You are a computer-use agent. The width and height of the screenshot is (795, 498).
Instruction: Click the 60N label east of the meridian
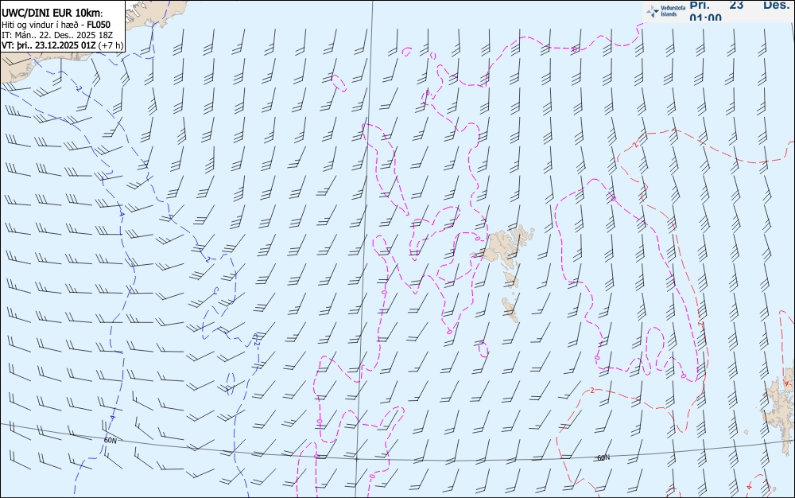(x=603, y=457)
